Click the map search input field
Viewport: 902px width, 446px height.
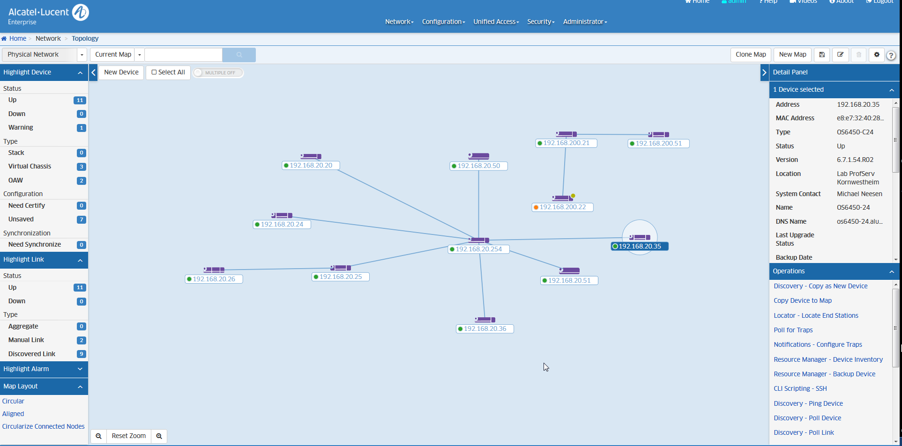pyautogui.click(x=183, y=55)
